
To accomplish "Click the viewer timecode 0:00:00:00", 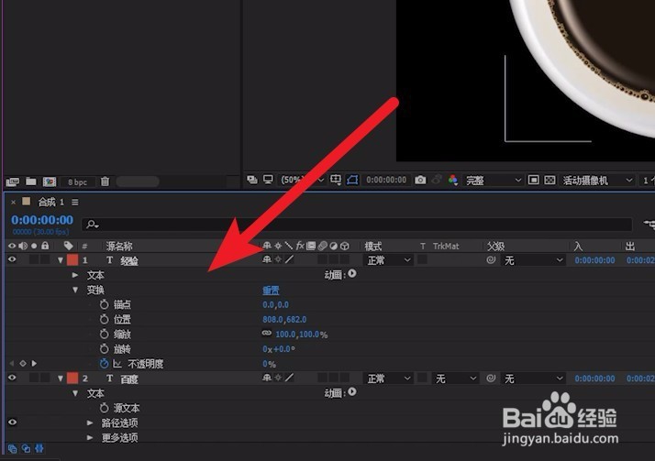I will 386,180.
